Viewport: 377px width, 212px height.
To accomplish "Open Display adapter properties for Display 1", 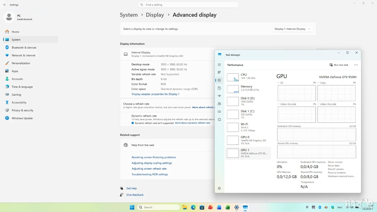I will [x=156, y=94].
